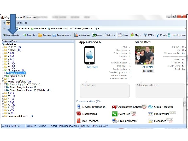Open the Print dropdown arrow

coord(115,35)
